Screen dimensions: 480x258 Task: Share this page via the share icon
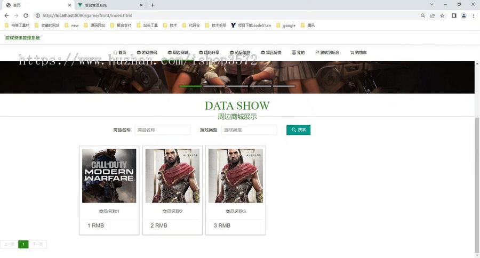click(x=433, y=15)
